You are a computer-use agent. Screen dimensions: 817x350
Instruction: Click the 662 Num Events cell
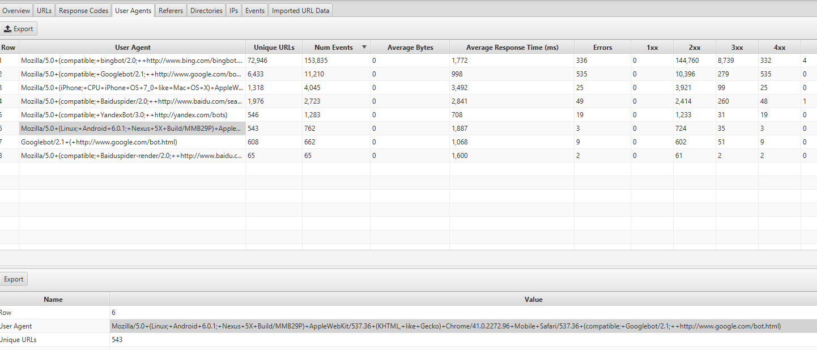(x=337, y=142)
